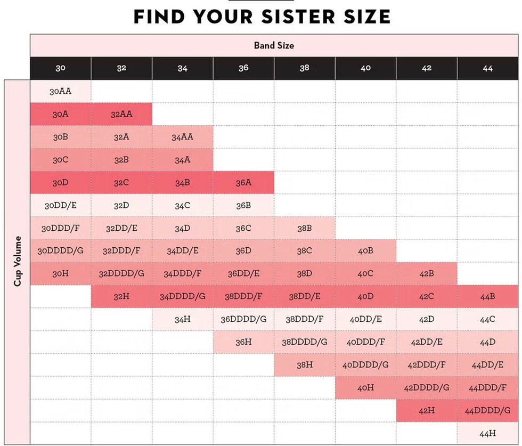Click the 42B size cell

click(x=427, y=273)
